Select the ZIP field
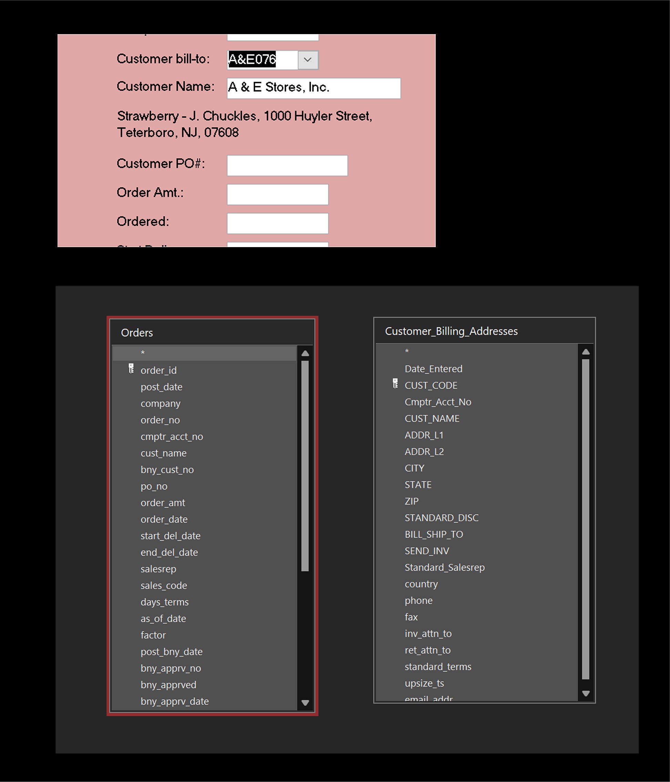670x782 pixels. click(x=477, y=501)
